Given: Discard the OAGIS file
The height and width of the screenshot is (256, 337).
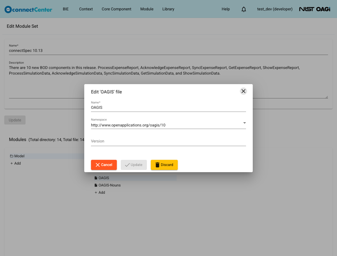Looking at the screenshot, I should [164, 165].
